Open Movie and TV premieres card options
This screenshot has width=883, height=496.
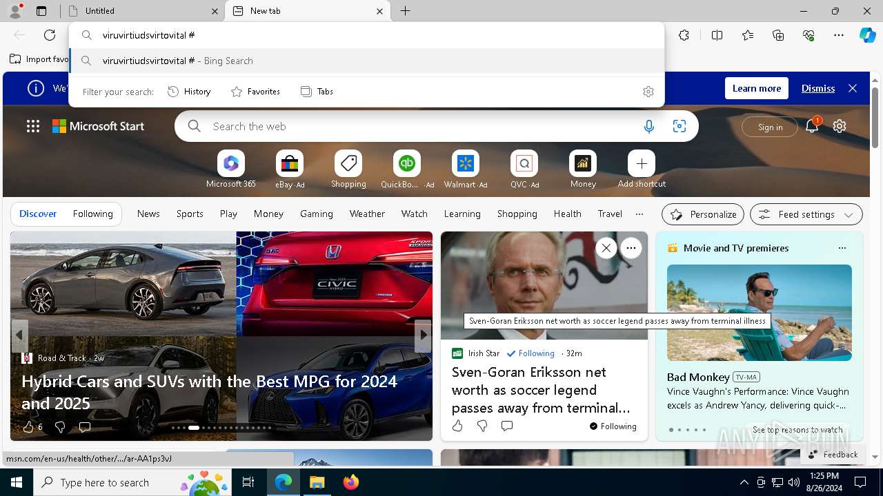[842, 248]
